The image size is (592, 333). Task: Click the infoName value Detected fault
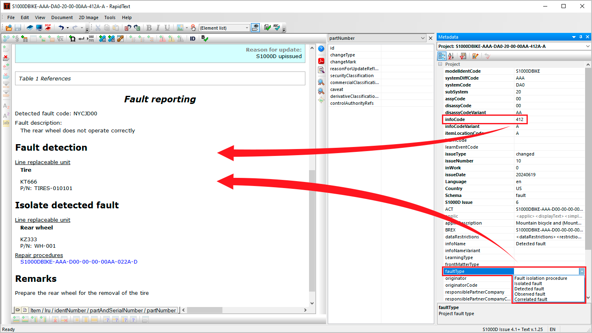point(531,244)
